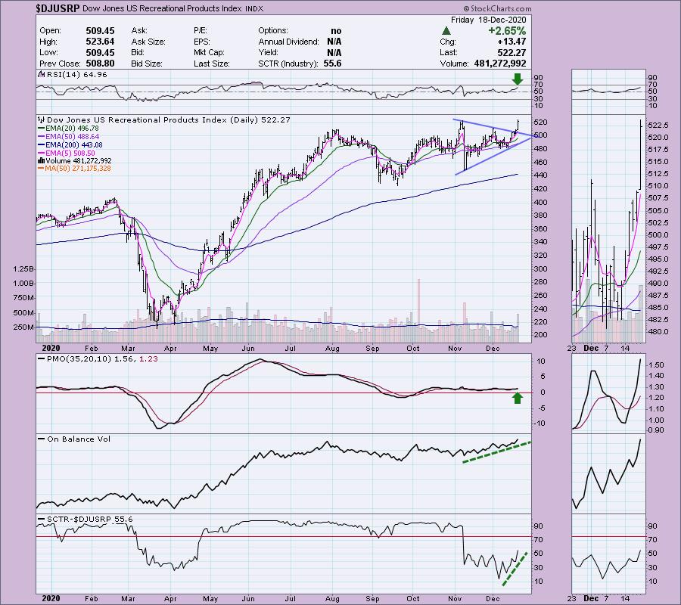Click the $DJUSRP ticker symbol heading
This screenshot has width=681, height=605.
click(x=58, y=8)
